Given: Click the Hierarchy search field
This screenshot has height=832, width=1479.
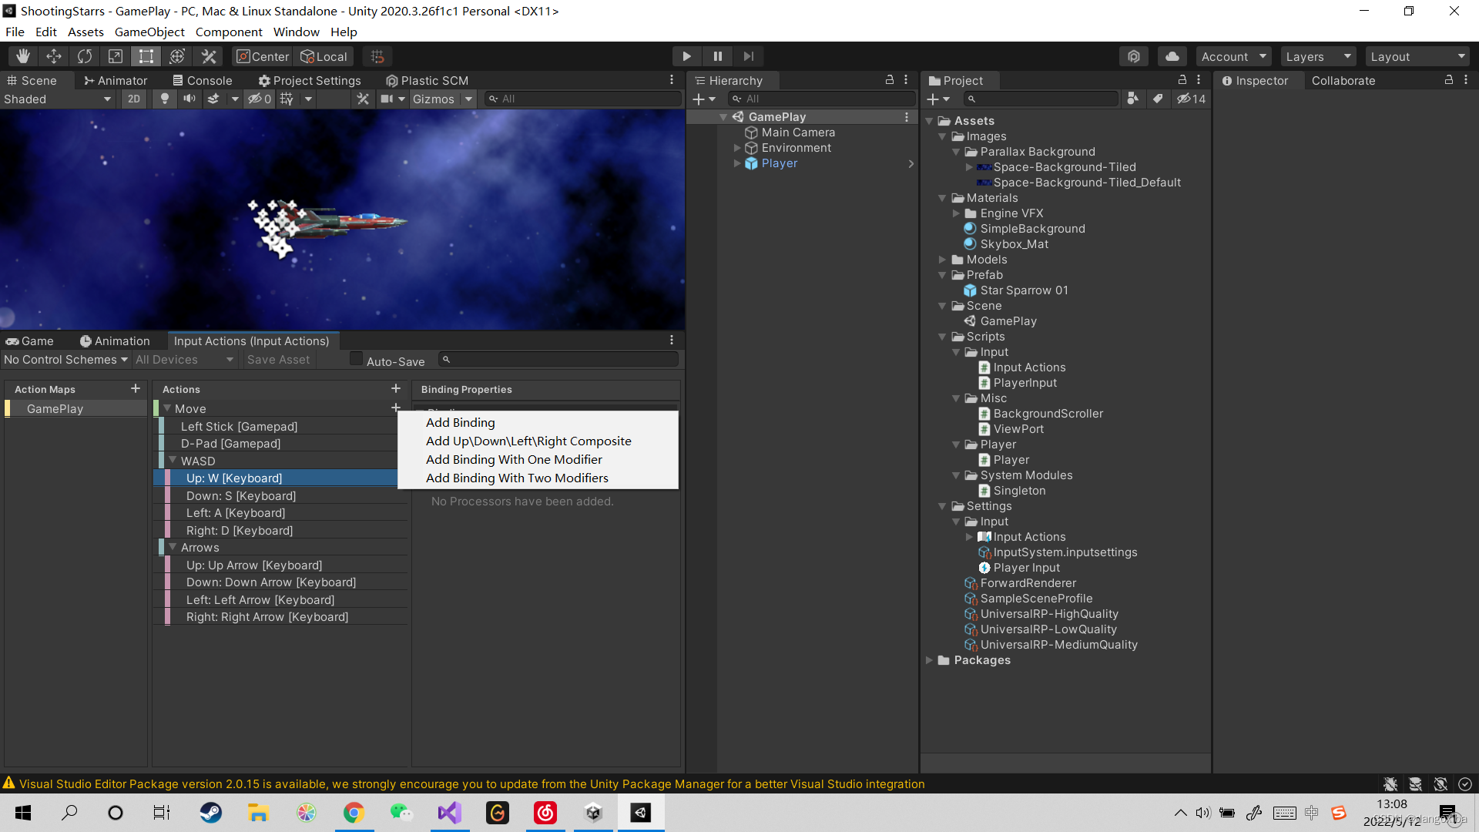Looking at the screenshot, I should tap(824, 99).
